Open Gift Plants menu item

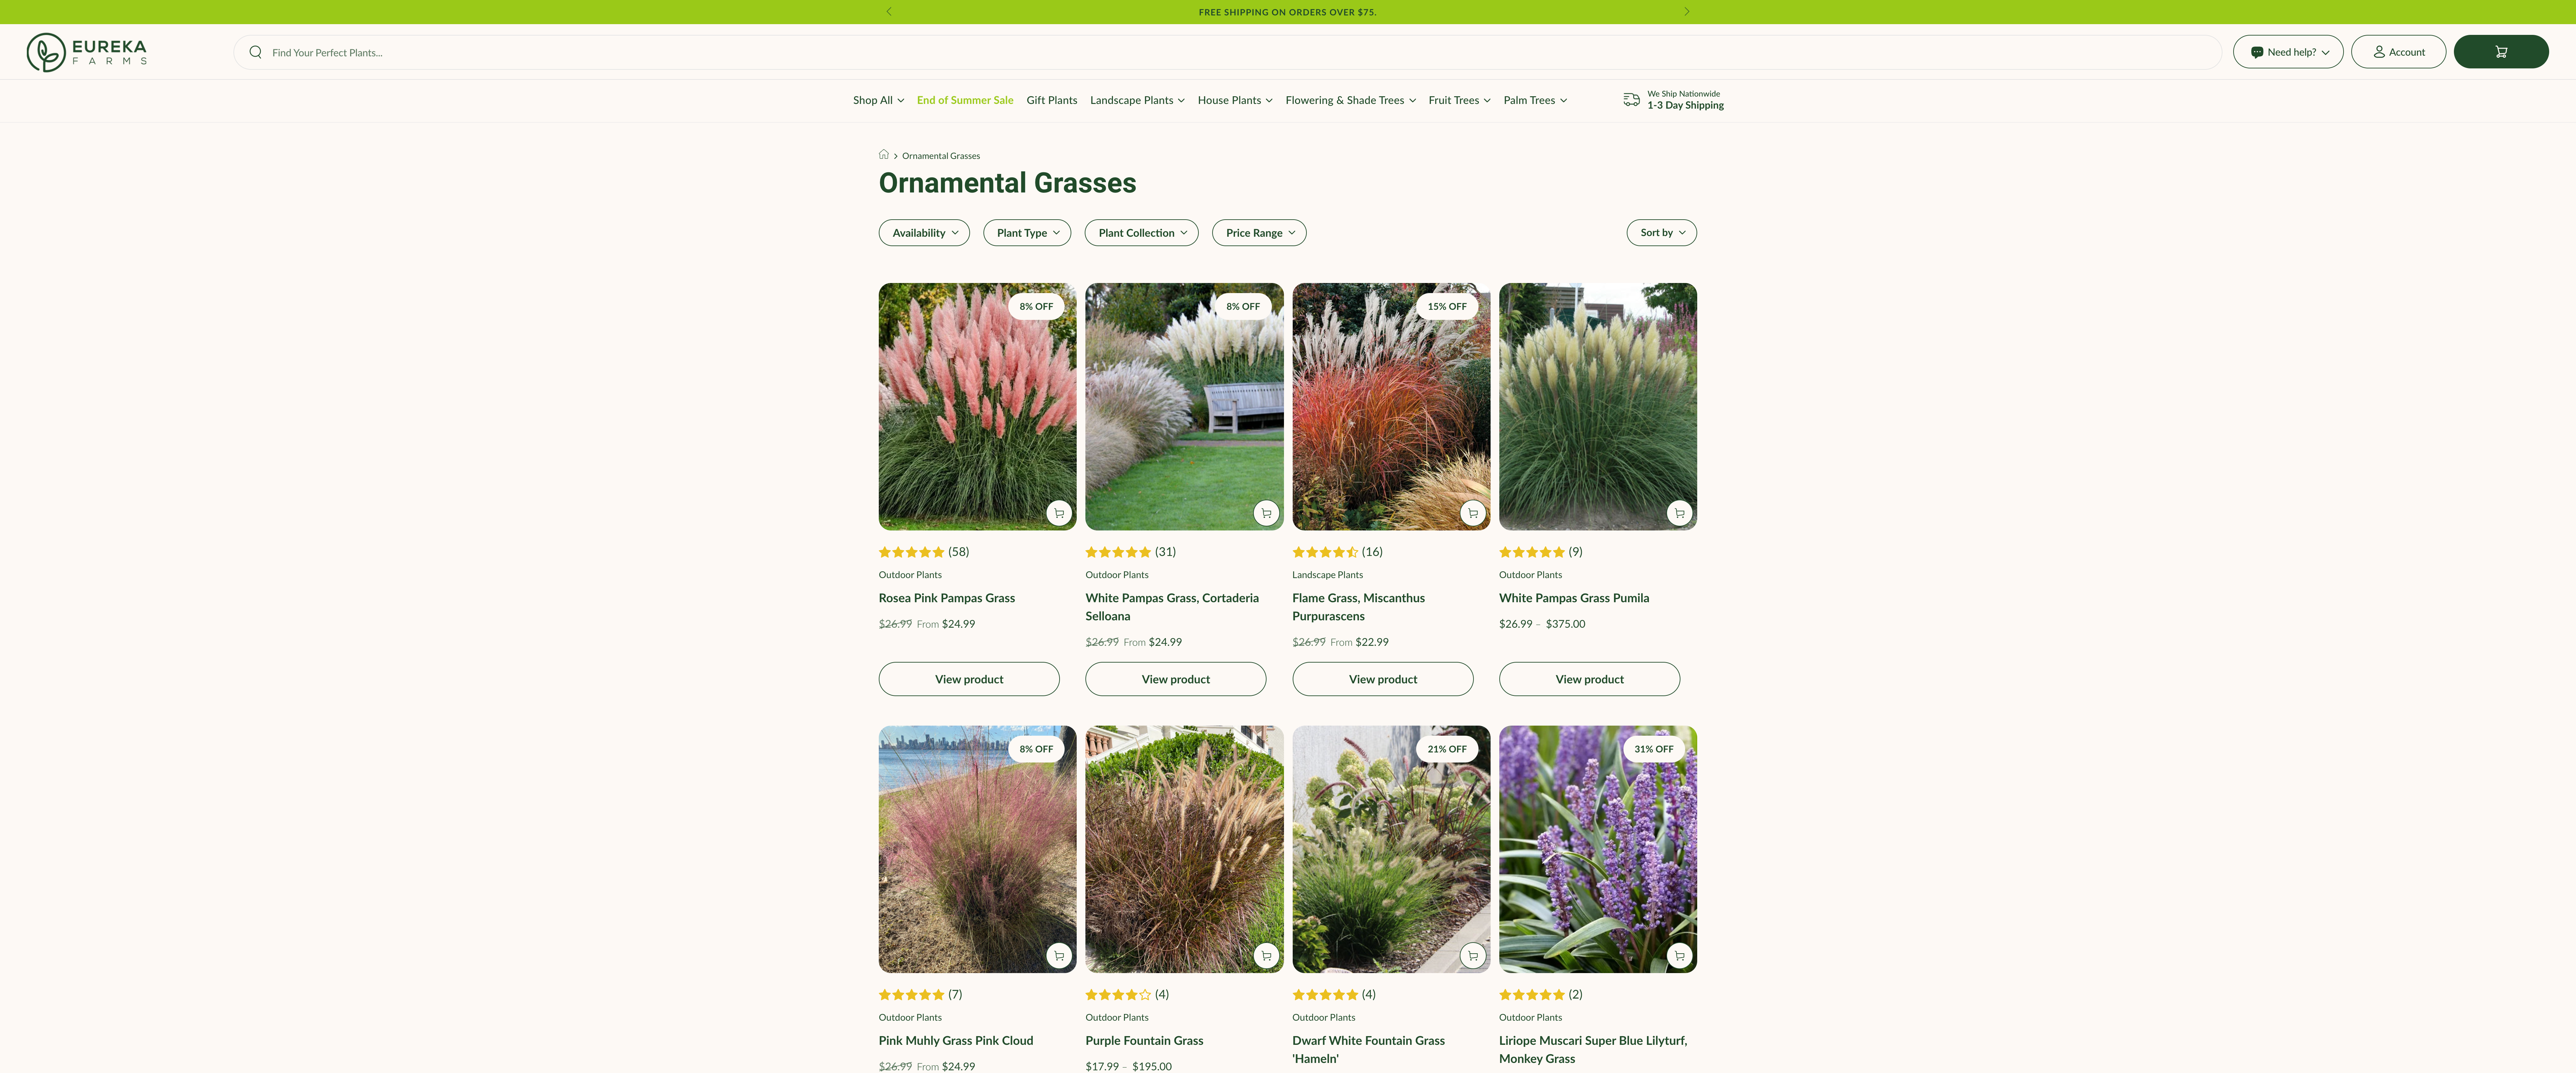coord(1052,100)
